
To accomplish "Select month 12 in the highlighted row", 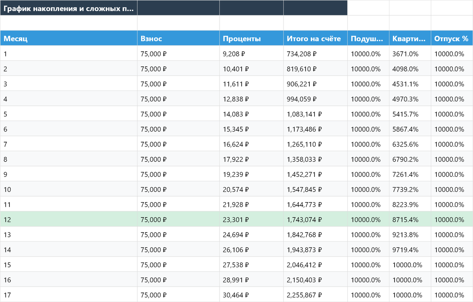I will 69,219.
